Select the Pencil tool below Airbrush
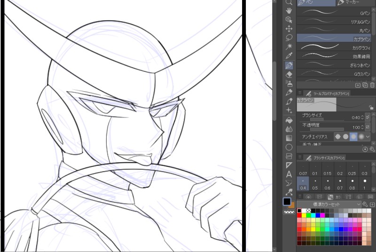This screenshot has width=376, height=252. 289,92
